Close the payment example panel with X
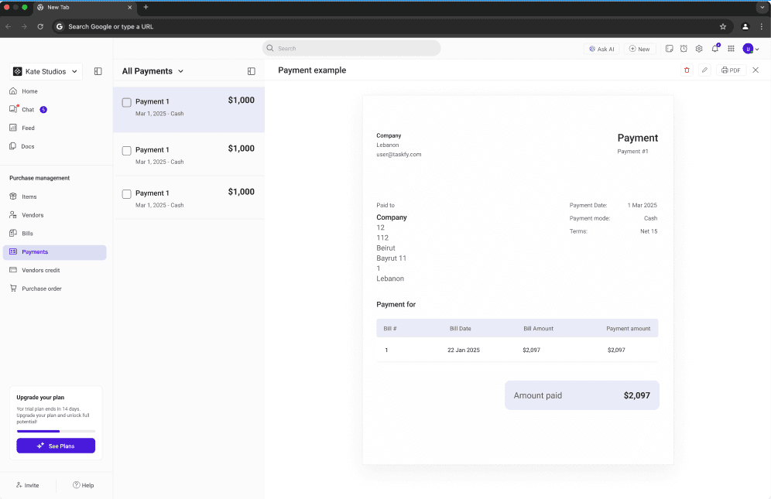The height and width of the screenshot is (499, 771). pyautogui.click(x=756, y=70)
